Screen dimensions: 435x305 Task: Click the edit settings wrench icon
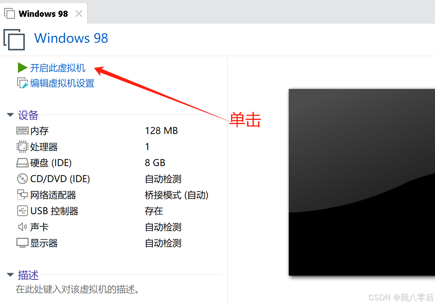23,83
